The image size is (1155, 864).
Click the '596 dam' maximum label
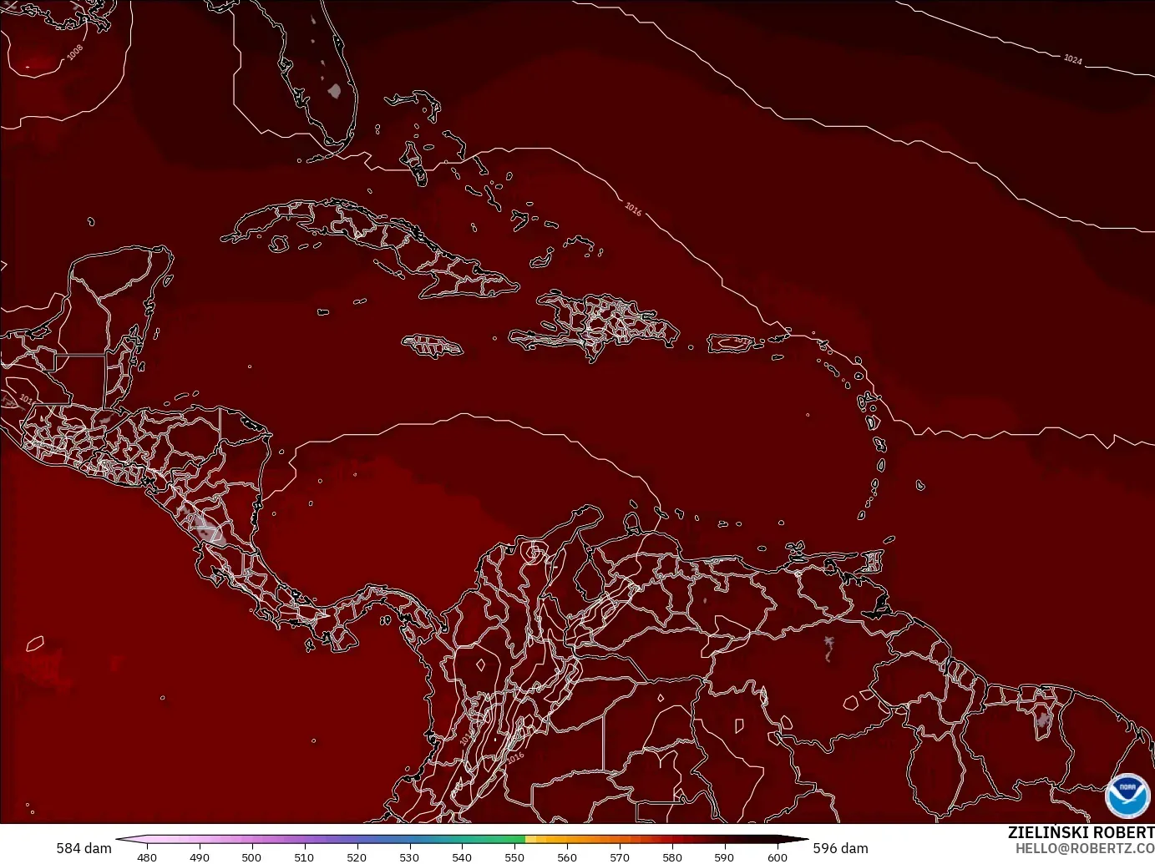click(x=840, y=848)
